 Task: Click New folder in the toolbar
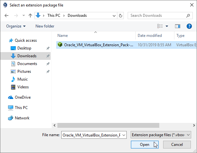click(45, 26)
